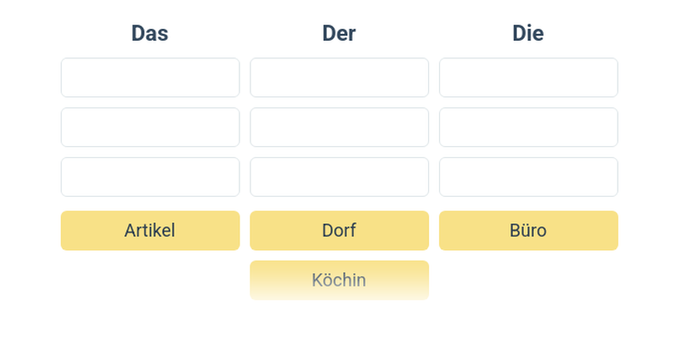Select the top empty slot under Der
The height and width of the screenshot is (338, 677).
click(338, 78)
